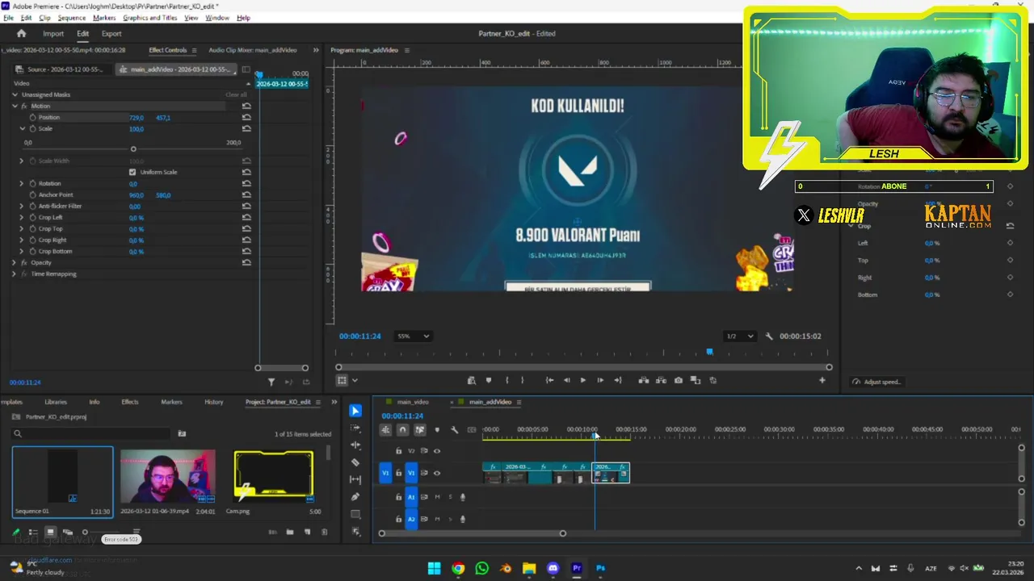Click New Bin folder icon in Project panel
The width and height of the screenshot is (1034, 581).
(x=290, y=533)
